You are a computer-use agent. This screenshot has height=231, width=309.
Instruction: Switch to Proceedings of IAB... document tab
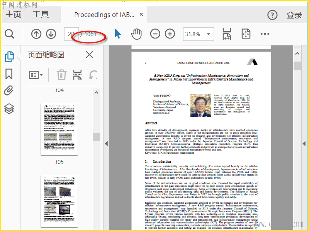pos(104,15)
